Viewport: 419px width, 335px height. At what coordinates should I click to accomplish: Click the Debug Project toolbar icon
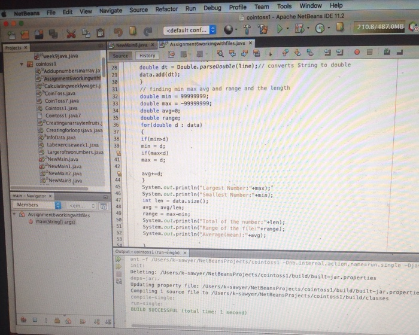click(x=299, y=28)
